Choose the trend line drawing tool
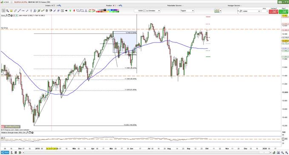This screenshot has width=289, height=155. (x=19, y=11)
